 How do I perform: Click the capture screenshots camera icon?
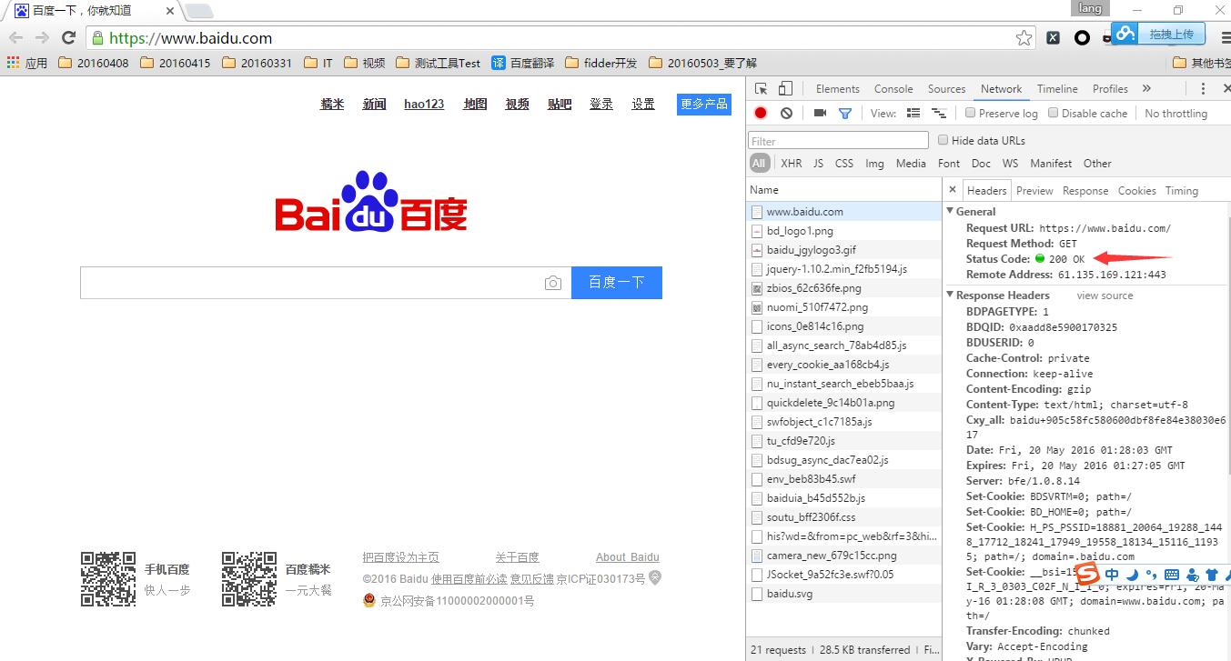820,114
